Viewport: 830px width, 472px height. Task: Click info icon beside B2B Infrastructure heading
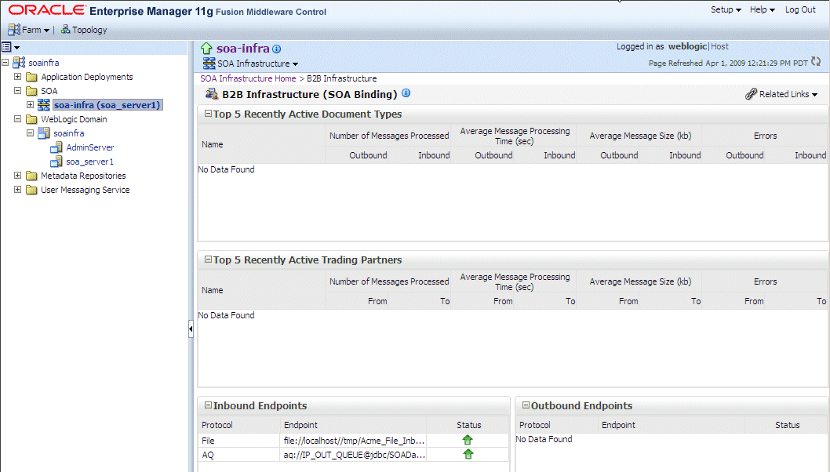(406, 93)
